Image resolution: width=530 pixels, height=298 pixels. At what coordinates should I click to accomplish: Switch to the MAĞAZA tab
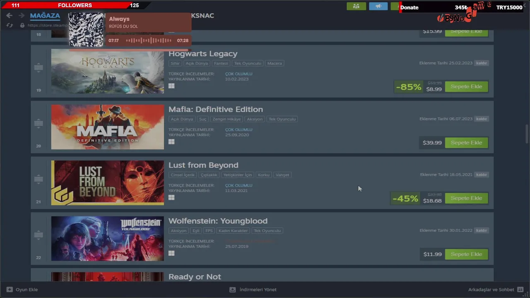pyautogui.click(x=45, y=16)
